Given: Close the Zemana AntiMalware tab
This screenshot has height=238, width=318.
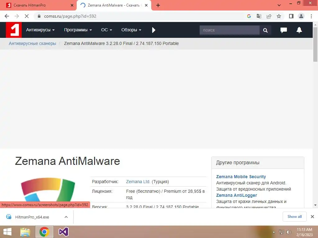Looking at the screenshot, I should 146,5.
